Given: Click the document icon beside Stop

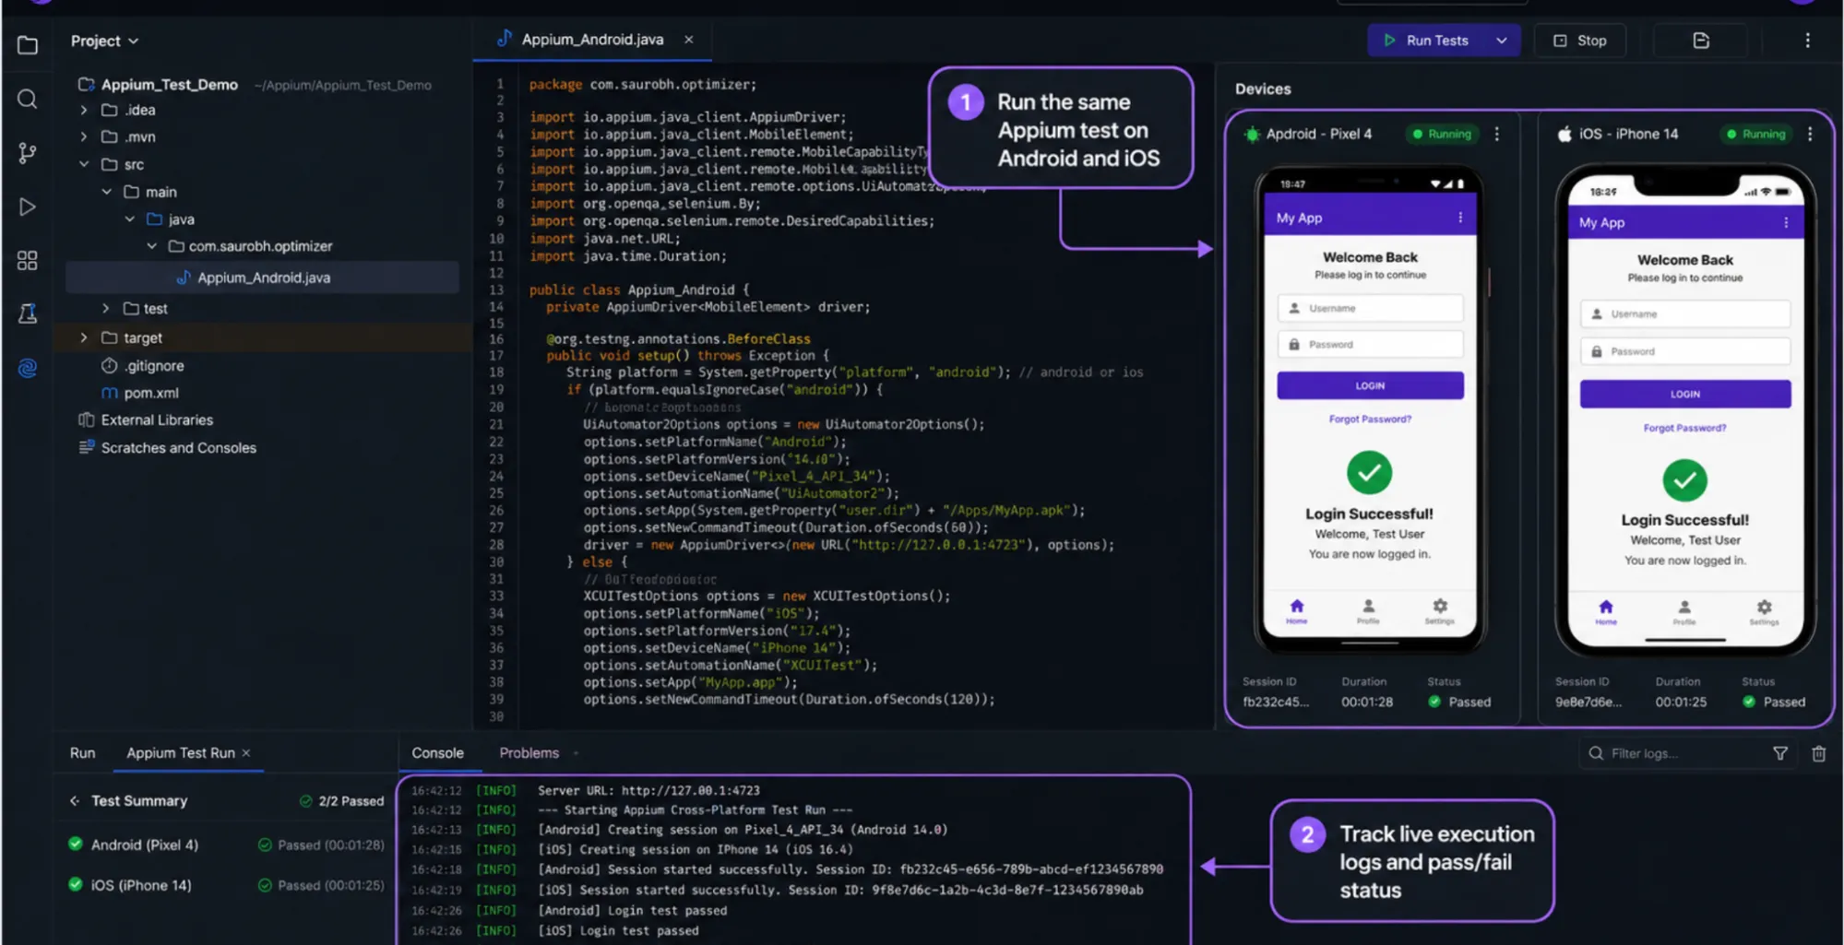Looking at the screenshot, I should (x=1701, y=41).
